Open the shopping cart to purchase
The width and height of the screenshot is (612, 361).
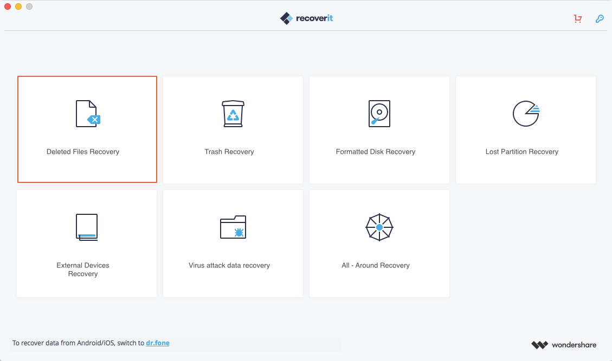pos(578,18)
